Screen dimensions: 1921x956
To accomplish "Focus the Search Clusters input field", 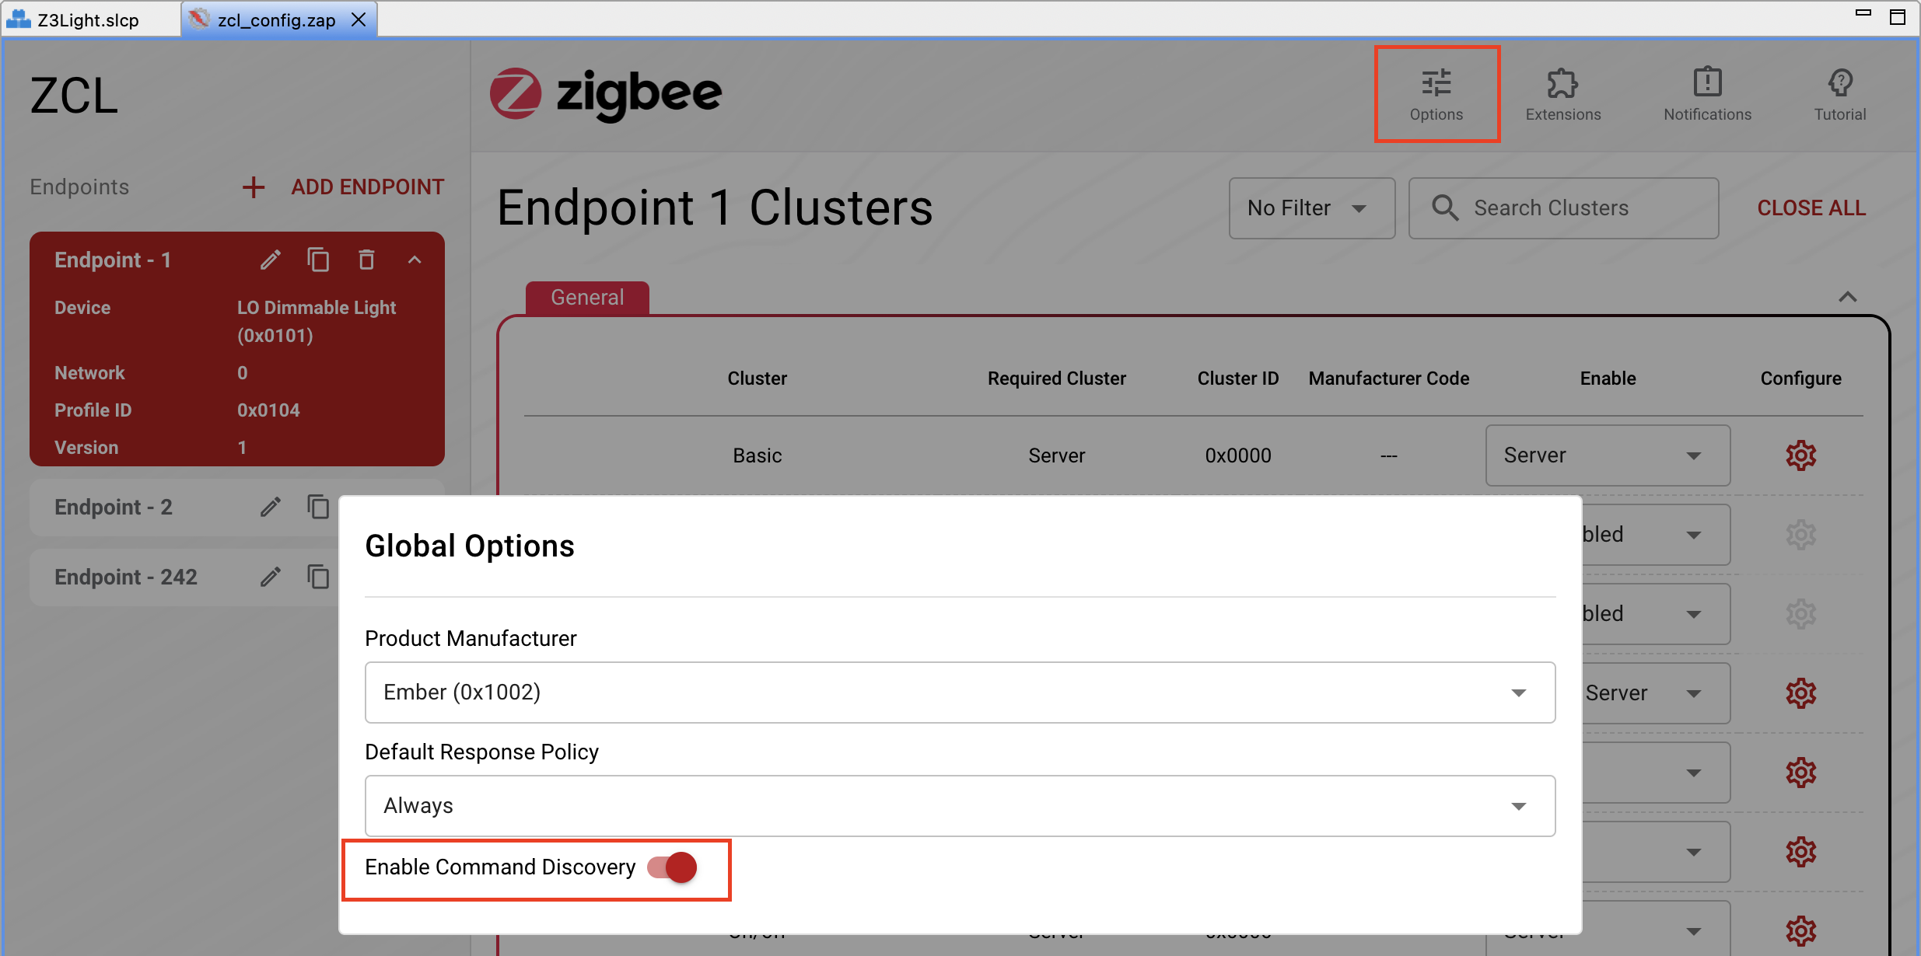I will pos(1563,208).
